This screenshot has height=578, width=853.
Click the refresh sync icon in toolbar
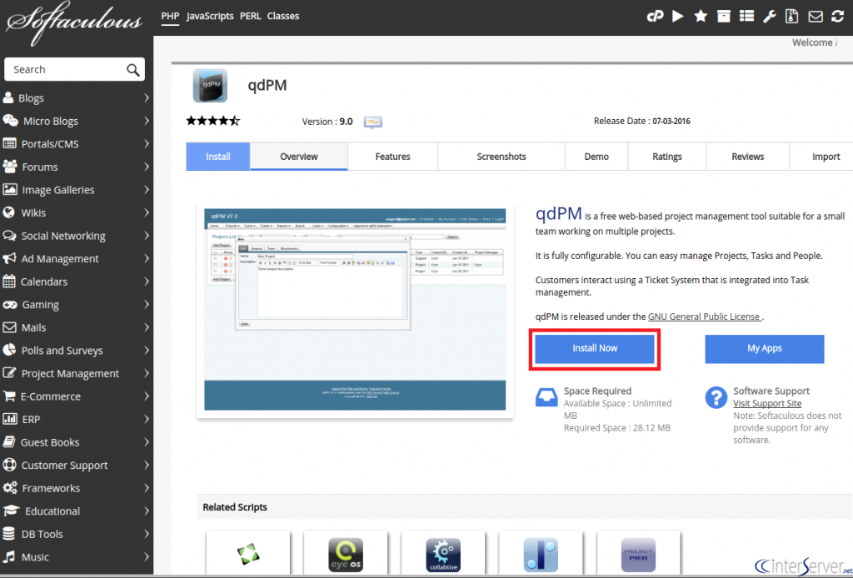pos(838,16)
